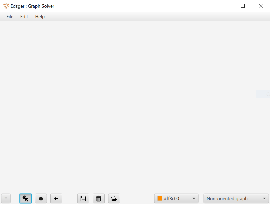Viewport: 270px width, 204px height.
Task: Delete graph with trash can icon
Action: [x=99, y=199]
